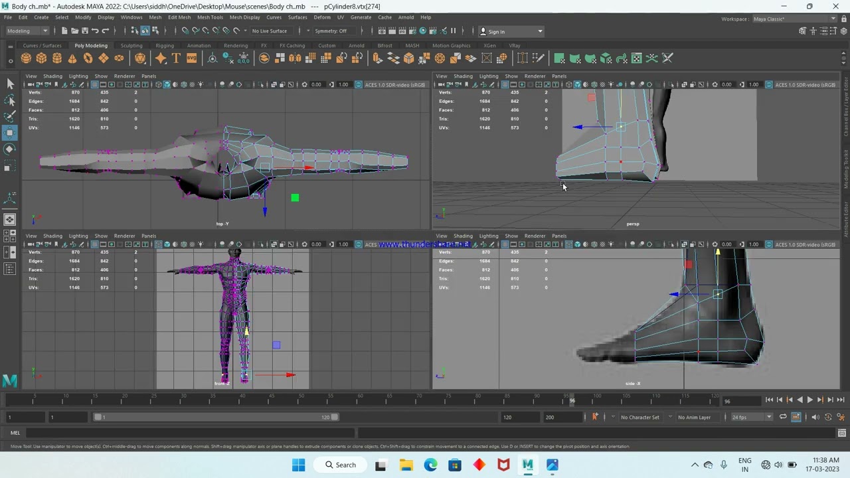Open the Modeling menu set dropdown
This screenshot has height=478, width=850.
(x=27, y=31)
